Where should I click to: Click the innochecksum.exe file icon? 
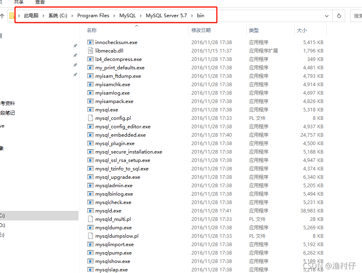click(90, 42)
